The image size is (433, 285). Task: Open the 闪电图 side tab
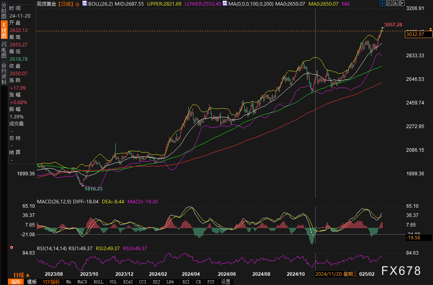coord(4,50)
